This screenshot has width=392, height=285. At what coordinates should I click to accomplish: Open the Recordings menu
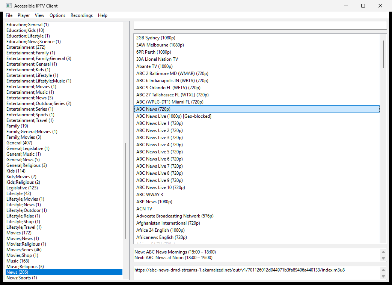(x=82, y=15)
